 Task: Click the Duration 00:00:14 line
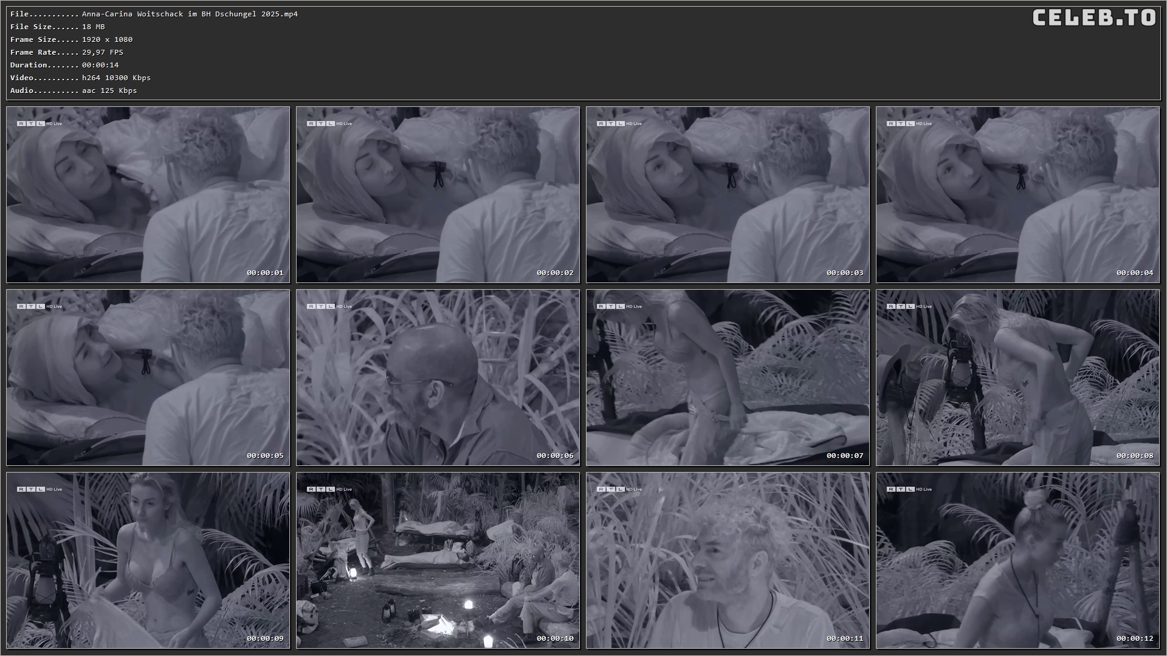coord(64,65)
